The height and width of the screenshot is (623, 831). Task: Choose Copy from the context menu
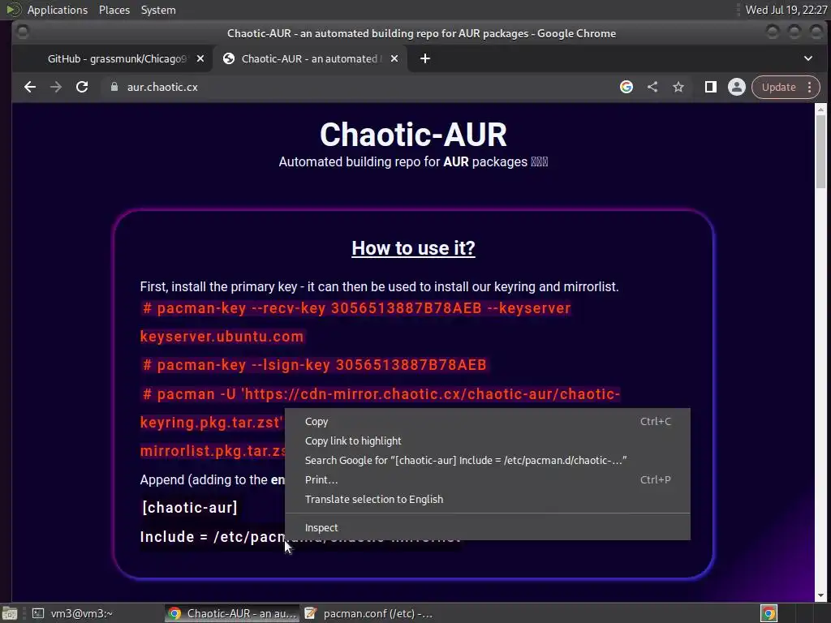(488, 422)
